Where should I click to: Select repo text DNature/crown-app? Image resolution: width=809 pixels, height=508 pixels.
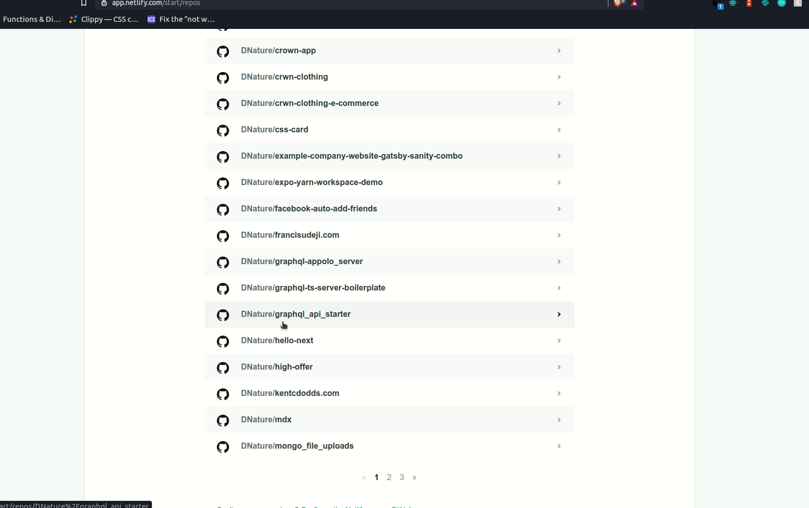[x=278, y=51]
